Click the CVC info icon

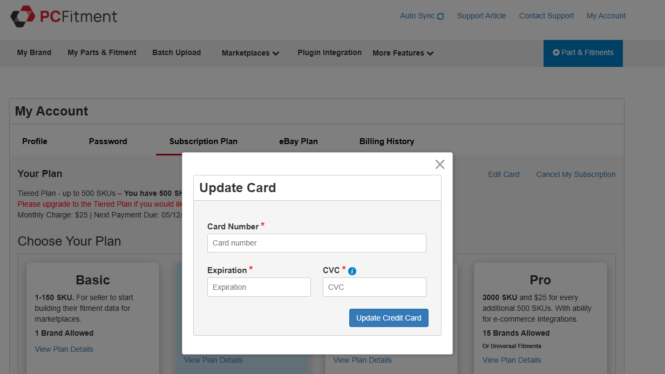click(352, 270)
